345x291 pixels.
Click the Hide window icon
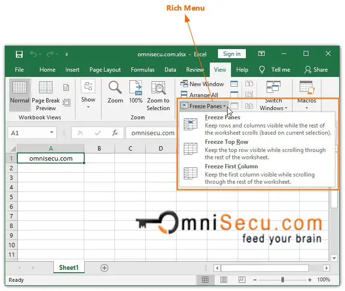[x=234, y=95]
